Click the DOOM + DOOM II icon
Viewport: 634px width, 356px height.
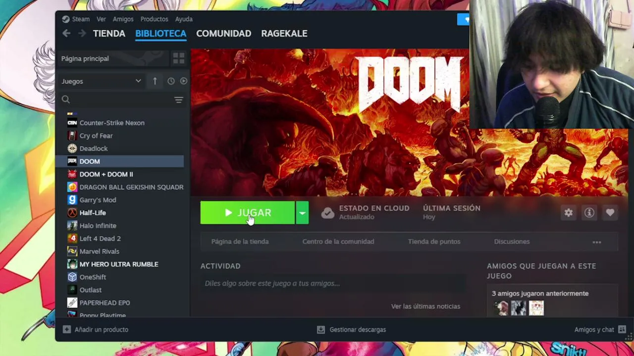(x=72, y=174)
